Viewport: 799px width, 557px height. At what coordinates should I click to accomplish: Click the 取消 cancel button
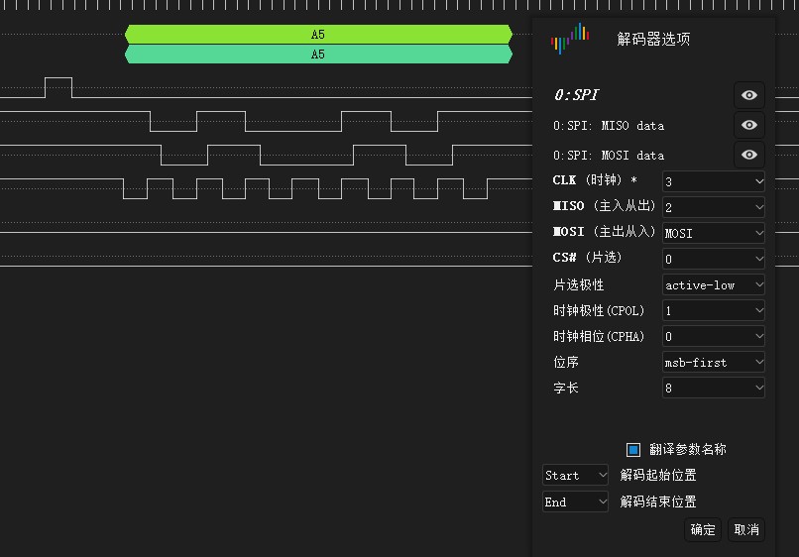pos(746,529)
